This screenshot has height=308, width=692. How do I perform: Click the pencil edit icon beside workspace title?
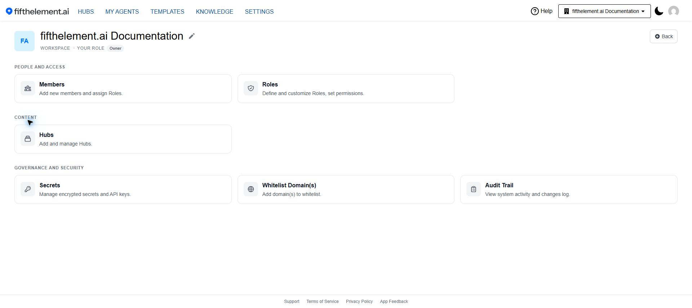(192, 36)
